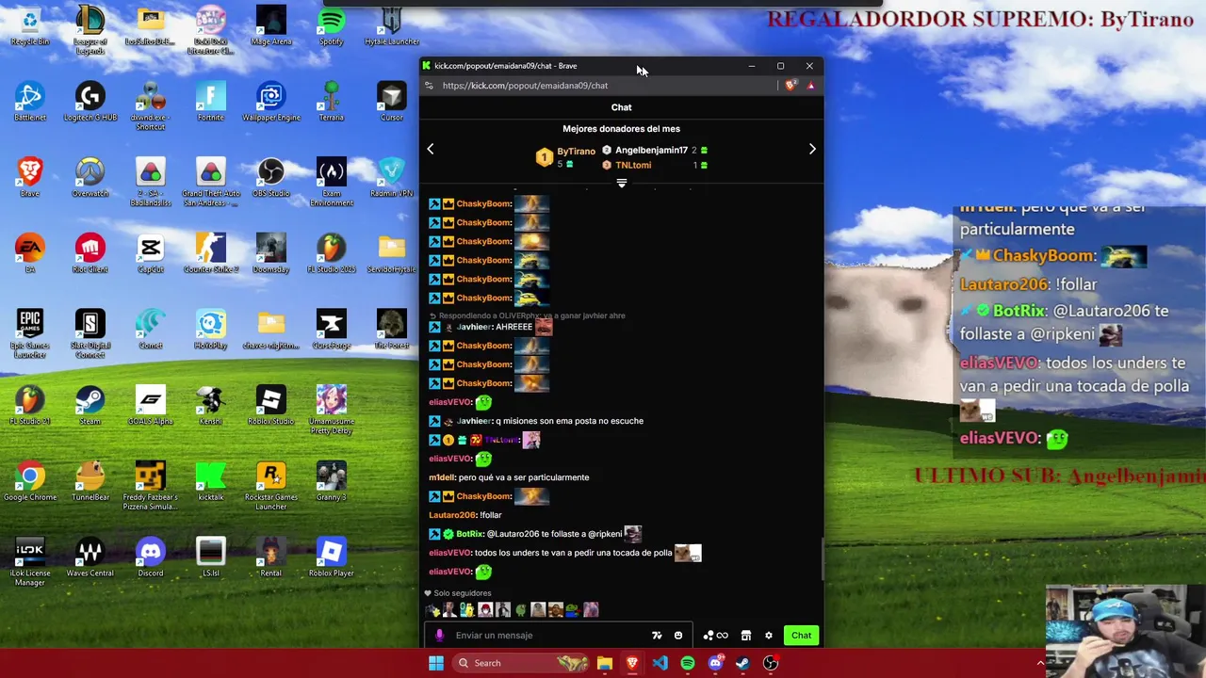Open Windows Start menu

click(436, 663)
